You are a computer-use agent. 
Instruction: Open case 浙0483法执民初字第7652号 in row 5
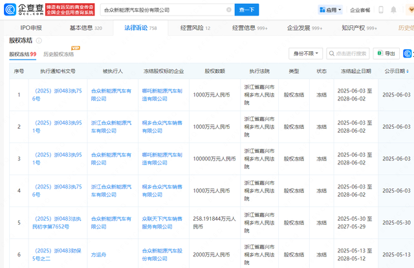57,223
